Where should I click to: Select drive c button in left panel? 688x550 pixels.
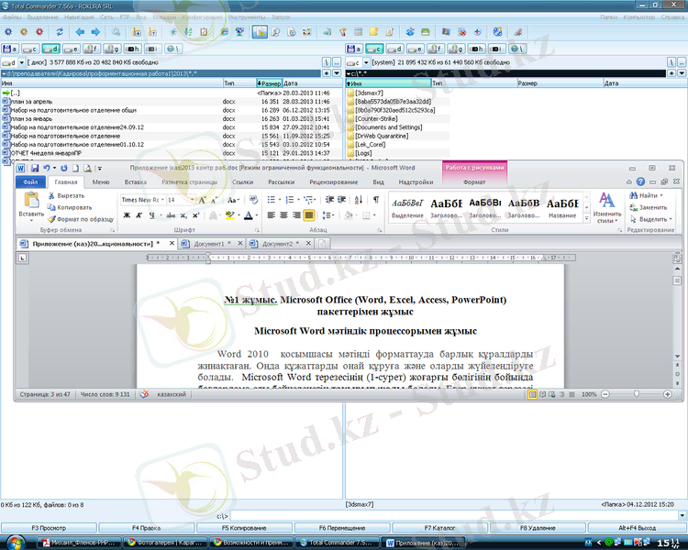pyautogui.click(x=30, y=48)
